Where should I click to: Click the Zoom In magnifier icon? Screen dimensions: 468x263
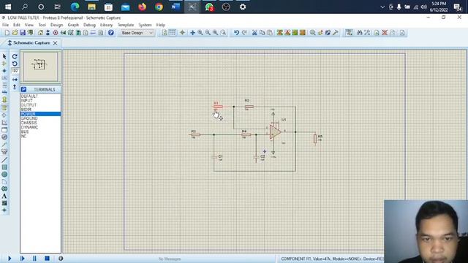[200, 33]
